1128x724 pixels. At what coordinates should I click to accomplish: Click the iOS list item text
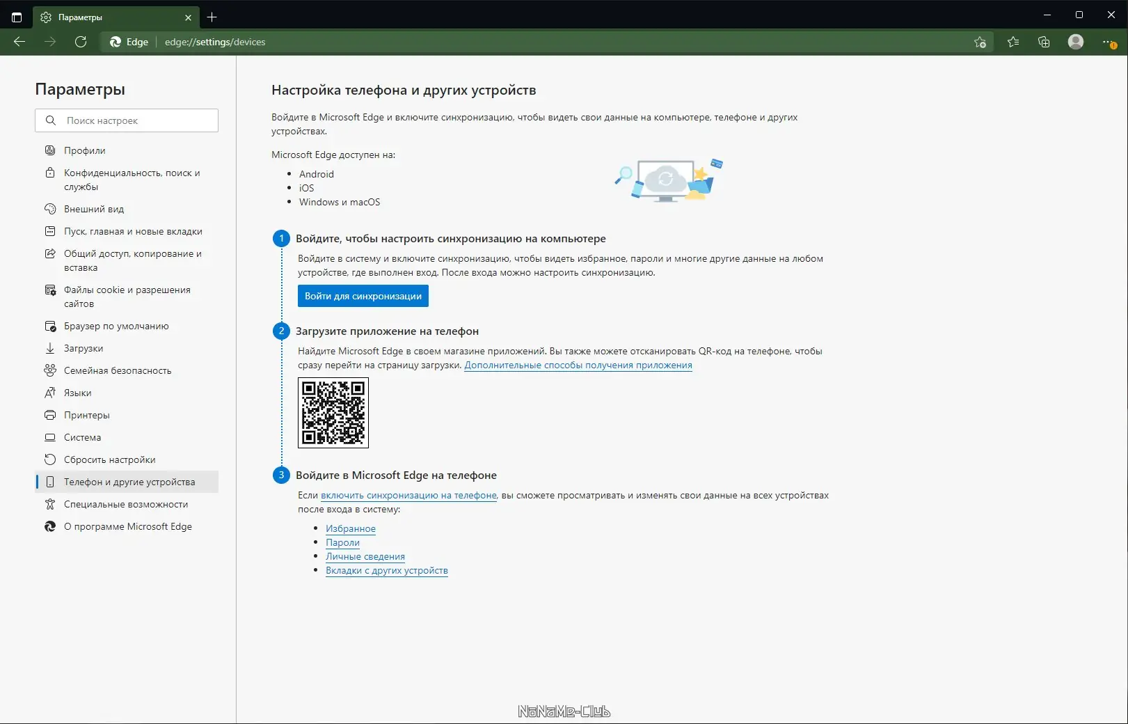click(306, 188)
